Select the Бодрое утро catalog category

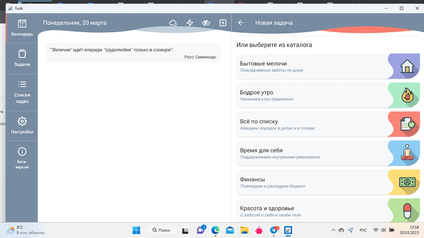coord(312,95)
